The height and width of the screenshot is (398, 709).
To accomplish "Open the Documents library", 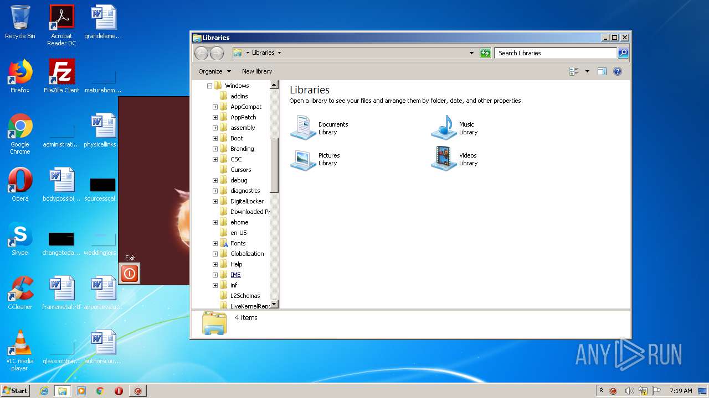I will click(320, 128).
